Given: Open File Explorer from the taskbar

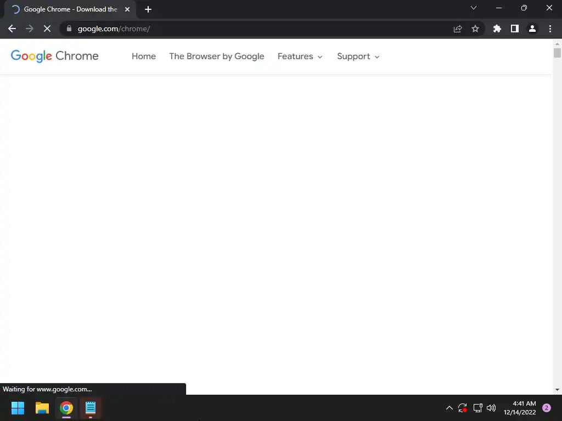Looking at the screenshot, I should (x=42, y=408).
